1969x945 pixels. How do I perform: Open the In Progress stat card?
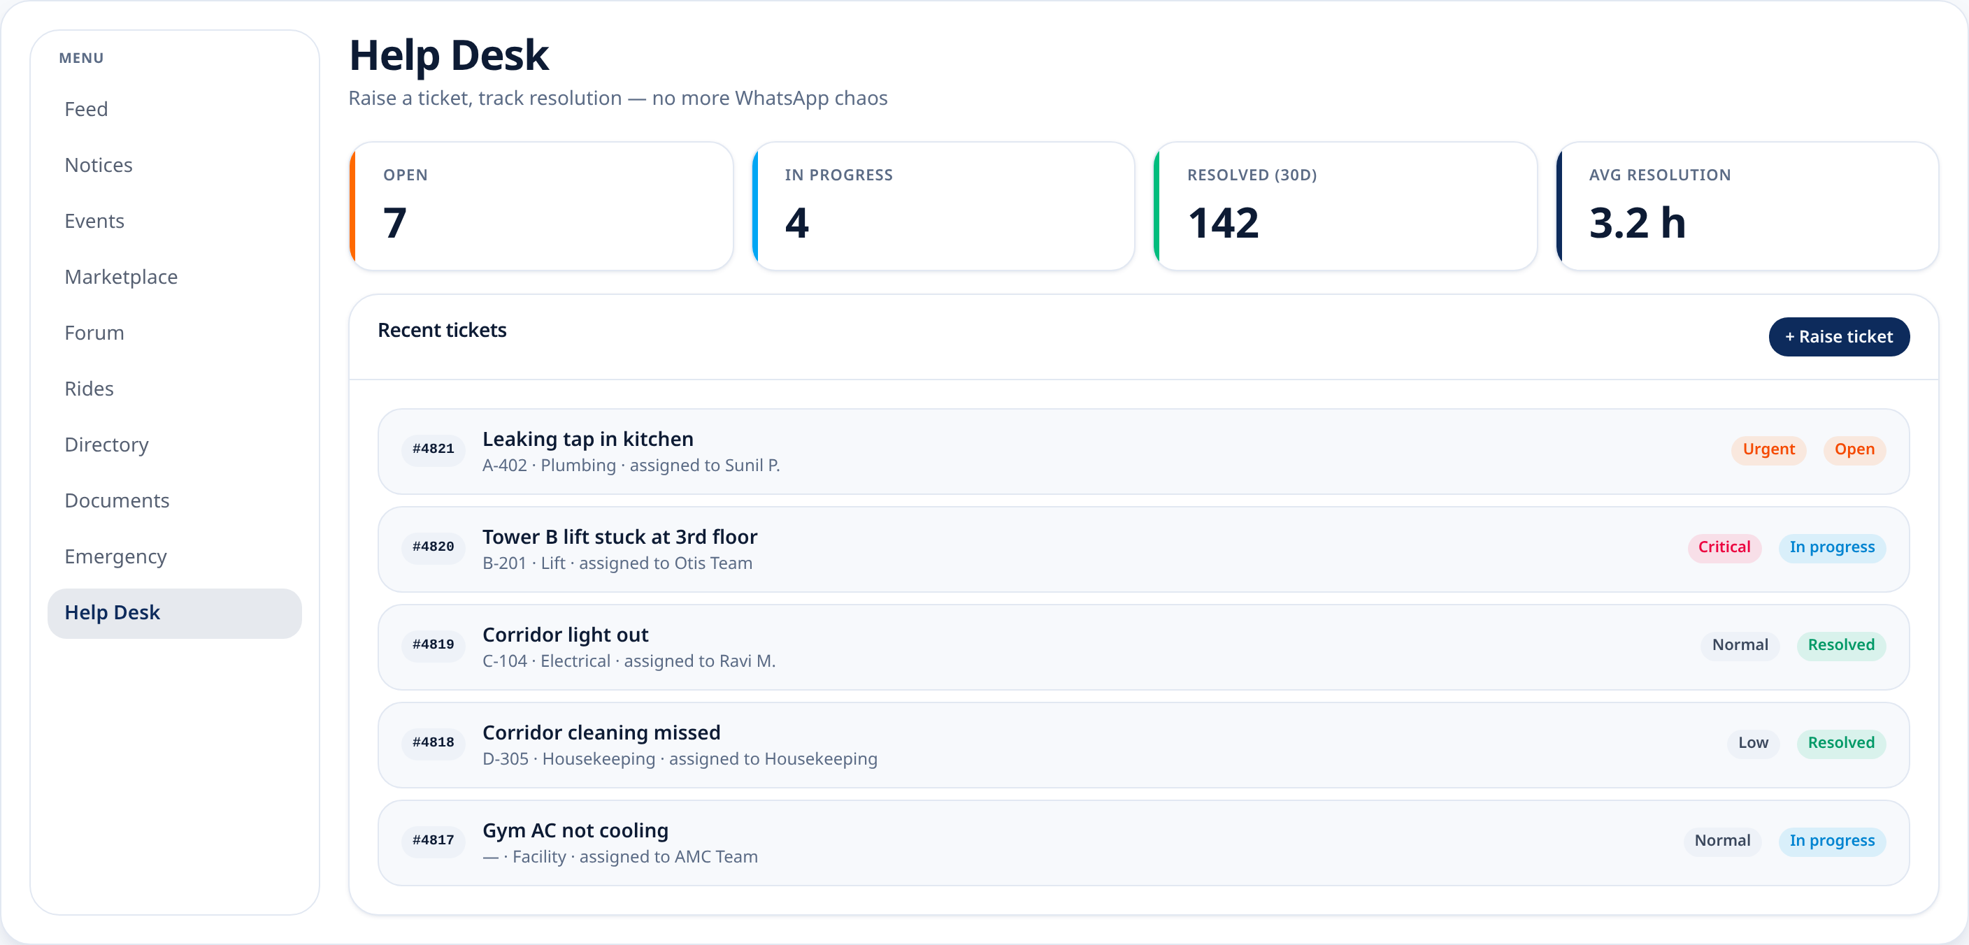pos(943,205)
